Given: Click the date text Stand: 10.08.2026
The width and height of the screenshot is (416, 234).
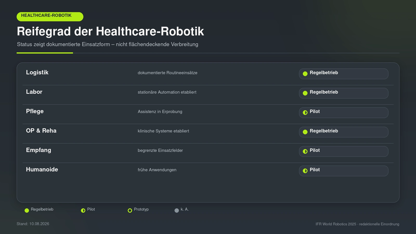Looking at the screenshot, I should click(33, 224).
